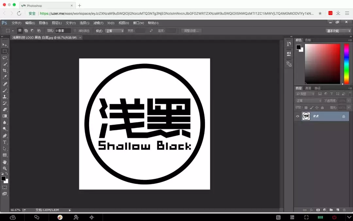Change screen mode from toolbar bottom
353x221 pixels.
pos(5,194)
